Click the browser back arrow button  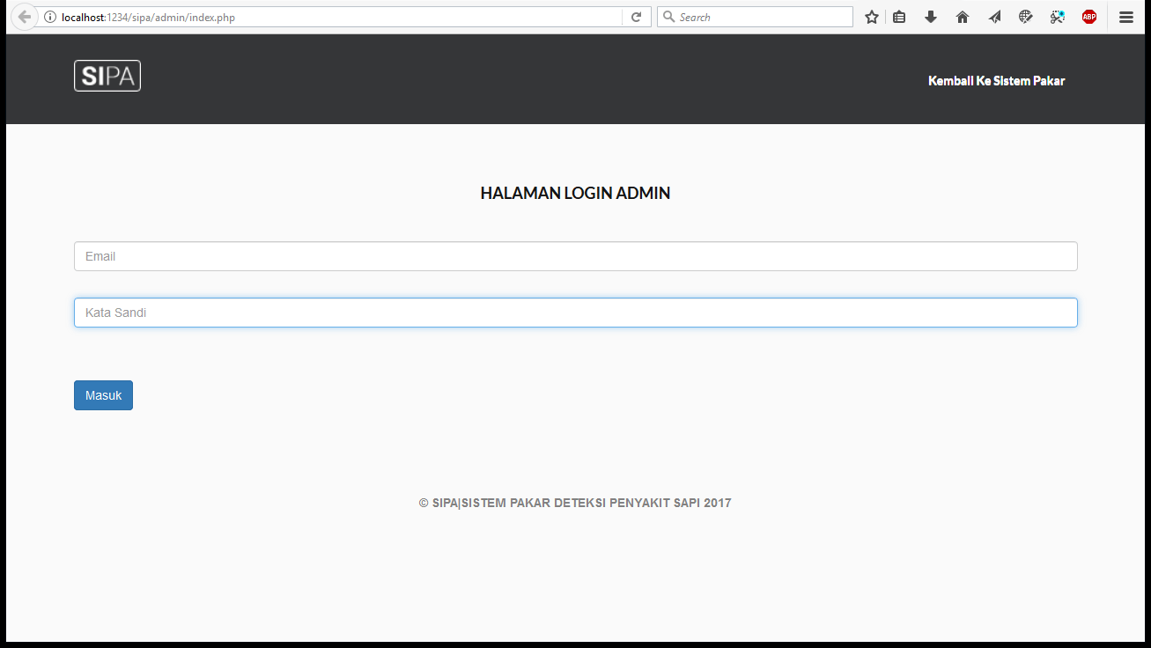pos(24,17)
